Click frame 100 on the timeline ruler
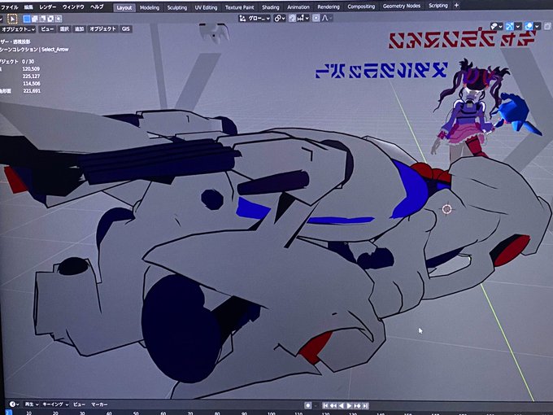The width and height of the screenshot is (553, 415). coord(271,413)
